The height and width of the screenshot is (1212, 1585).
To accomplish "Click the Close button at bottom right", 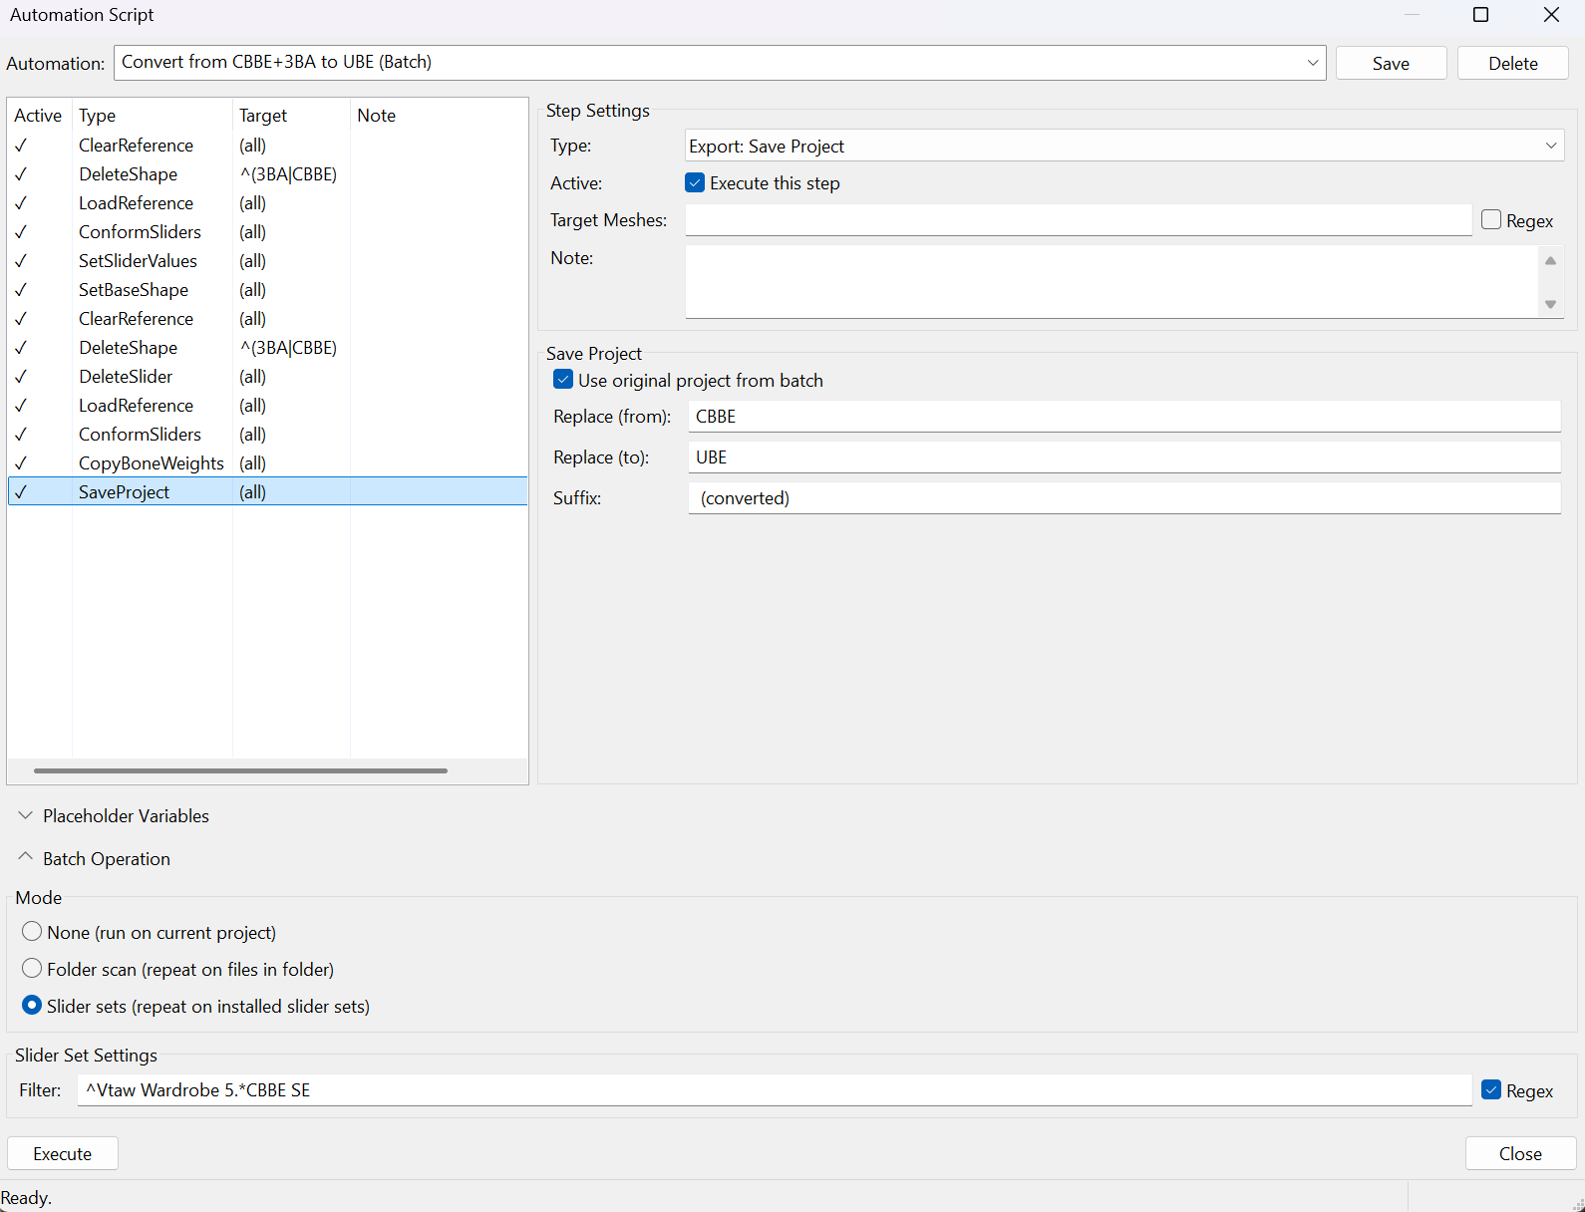I will (x=1520, y=1153).
